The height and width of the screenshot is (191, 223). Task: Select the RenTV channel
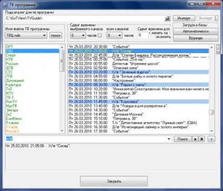point(33,102)
